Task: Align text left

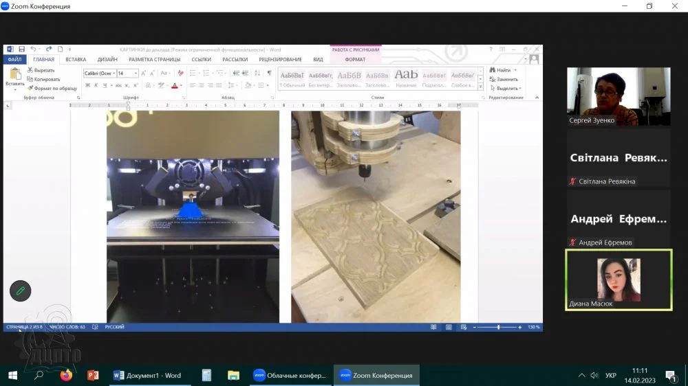Action: click(x=193, y=85)
